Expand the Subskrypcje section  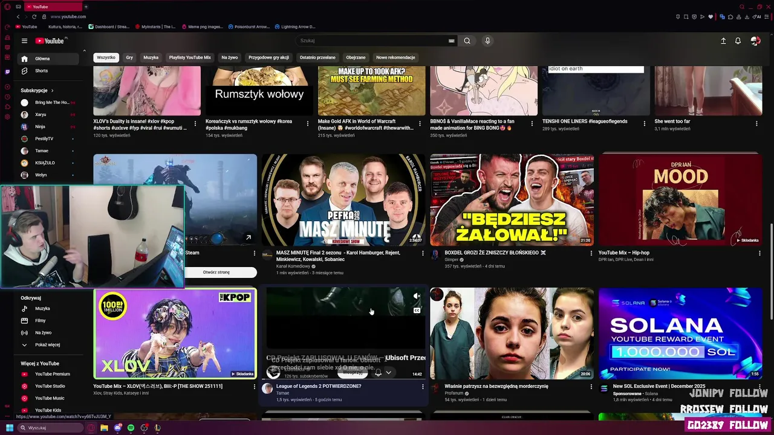(x=37, y=90)
